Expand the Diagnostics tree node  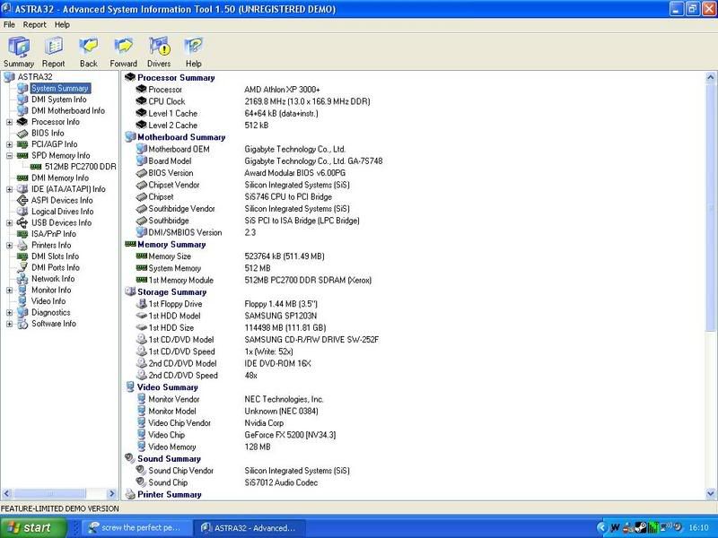(x=9, y=312)
